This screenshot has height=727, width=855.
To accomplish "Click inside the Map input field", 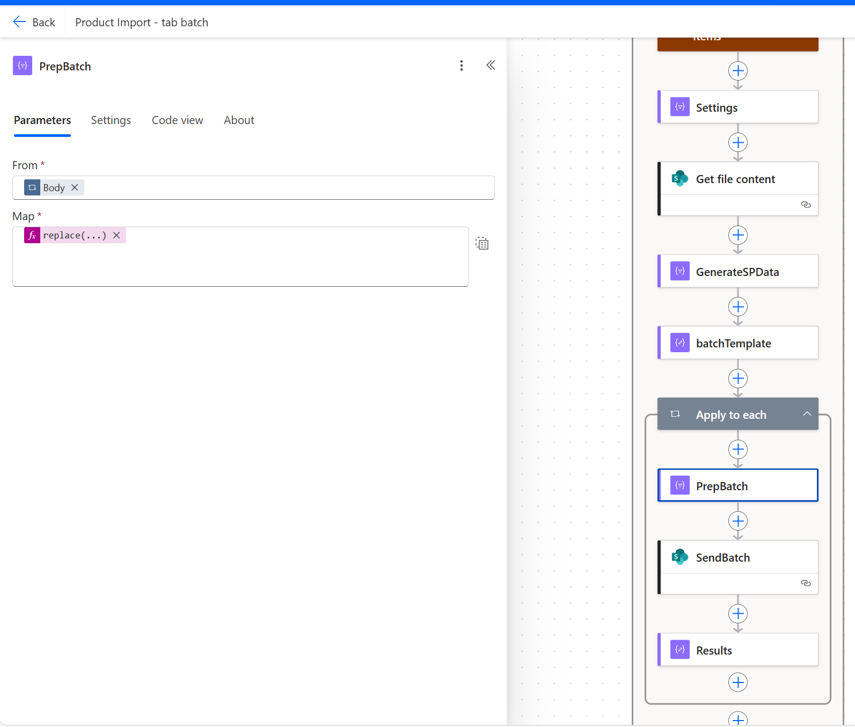I will (240, 263).
